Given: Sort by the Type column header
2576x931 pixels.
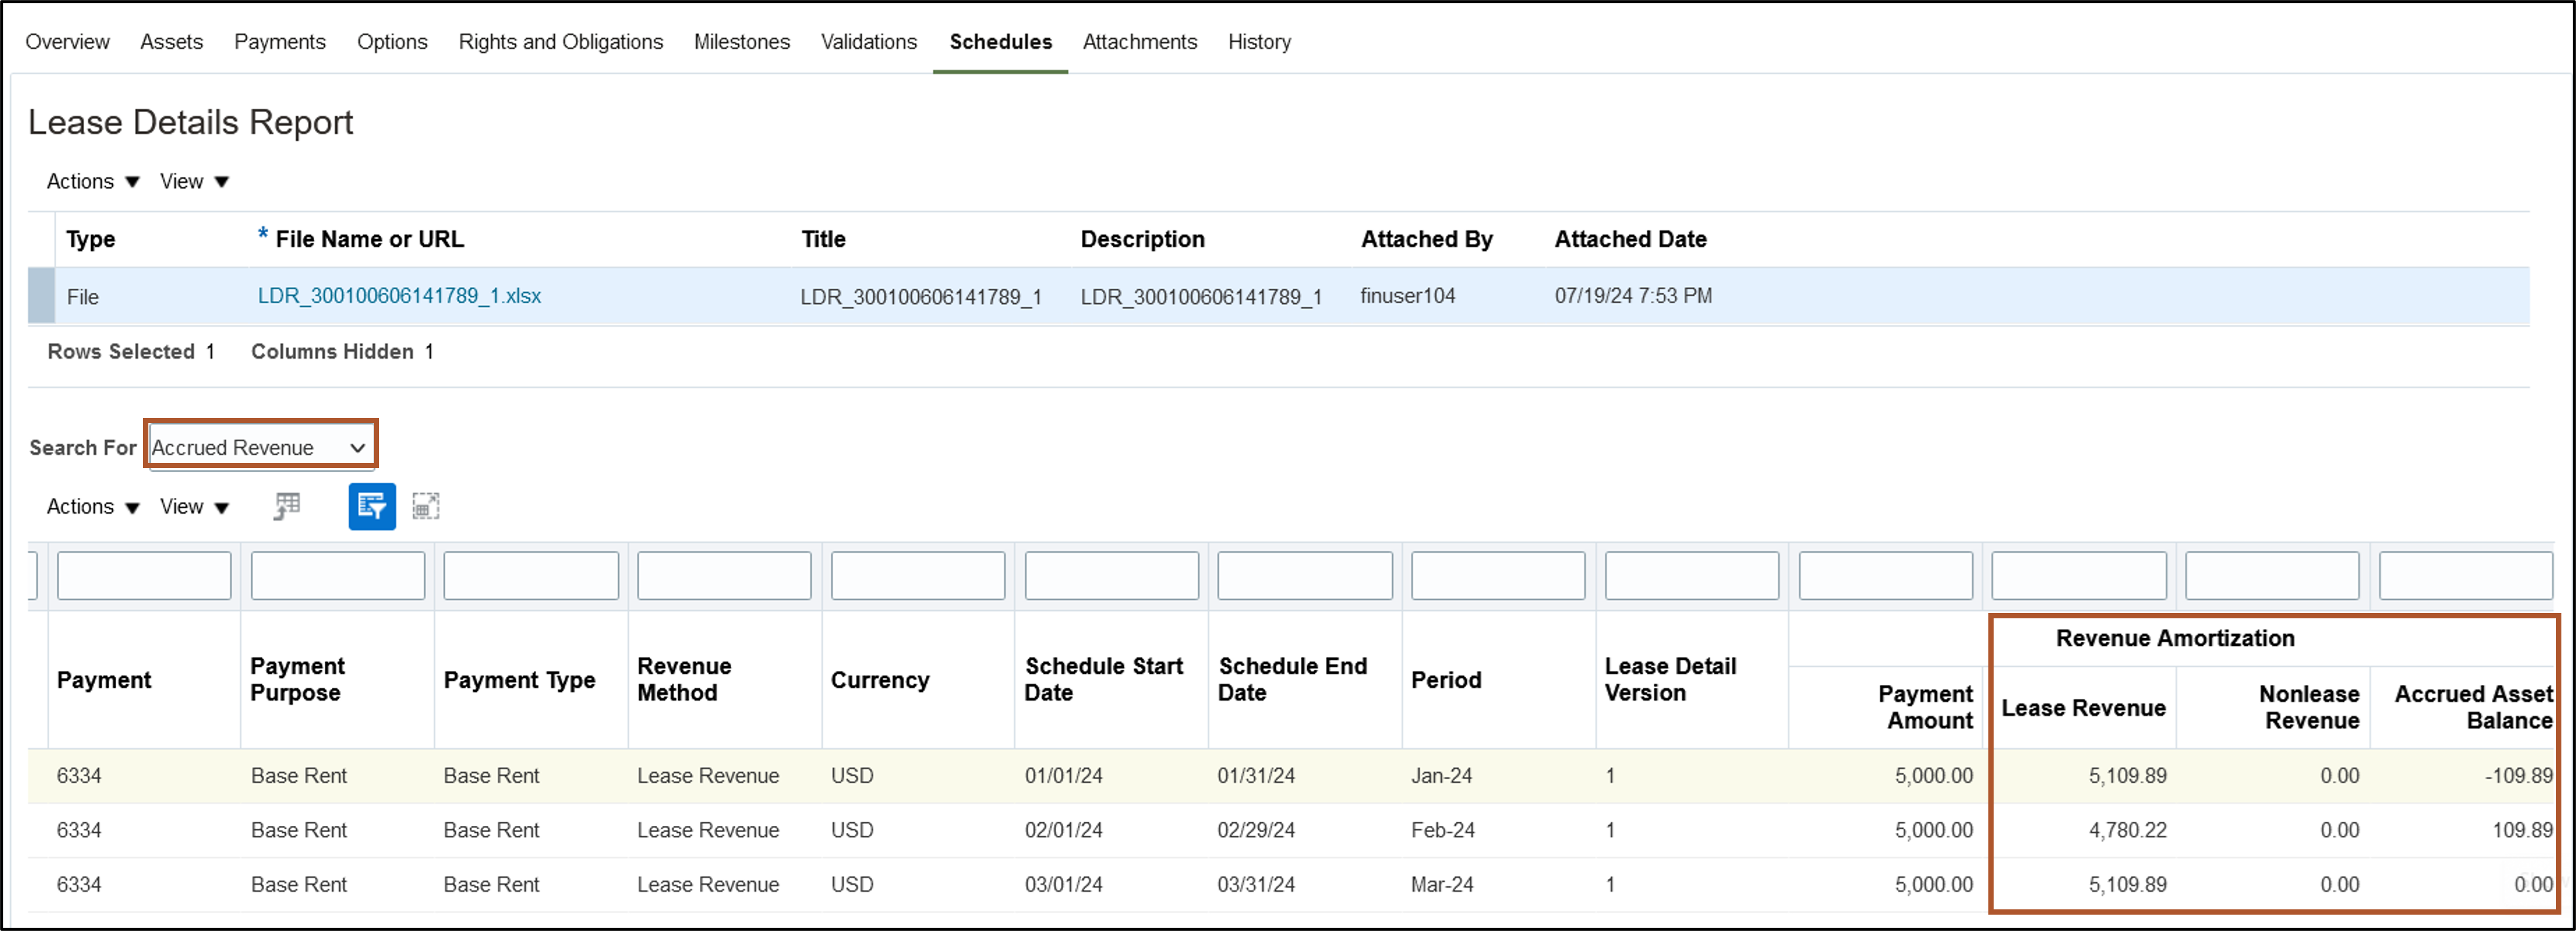Looking at the screenshot, I should pyautogui.click(x=91, y=239).
